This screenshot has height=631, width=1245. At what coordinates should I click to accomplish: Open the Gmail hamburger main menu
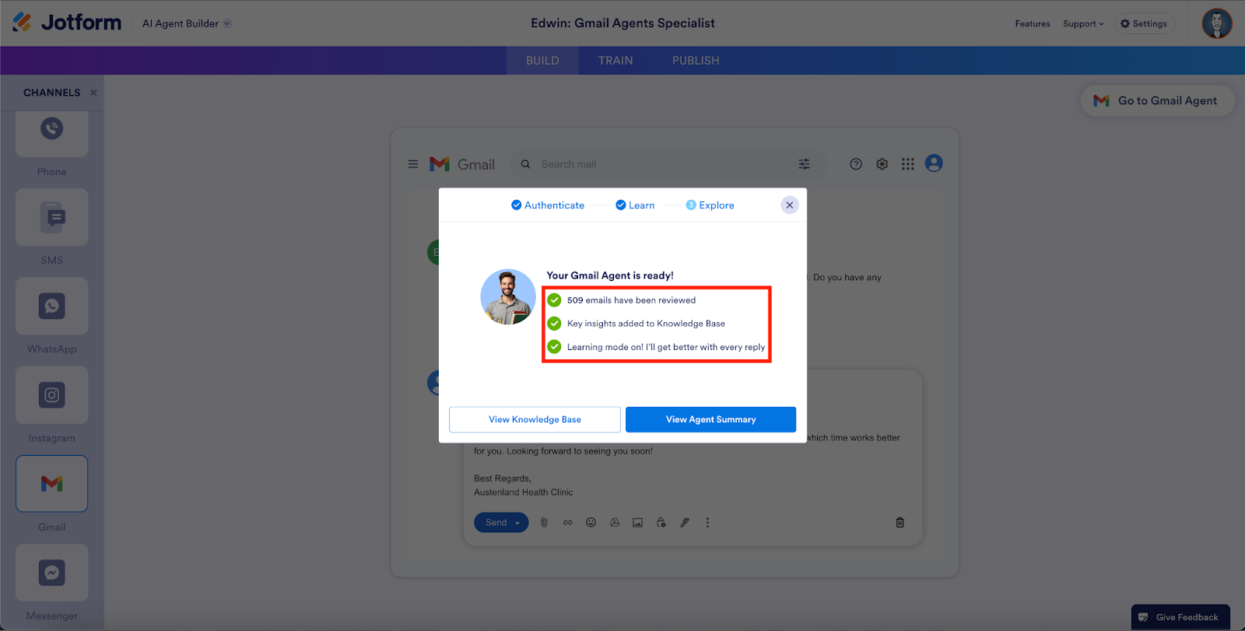click(413, 164)
